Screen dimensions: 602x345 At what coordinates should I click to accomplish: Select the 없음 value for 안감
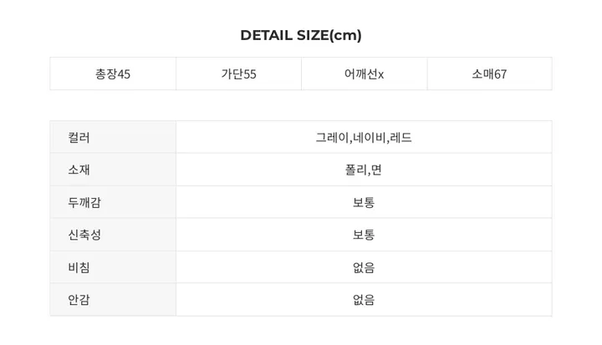coord(364,299)
